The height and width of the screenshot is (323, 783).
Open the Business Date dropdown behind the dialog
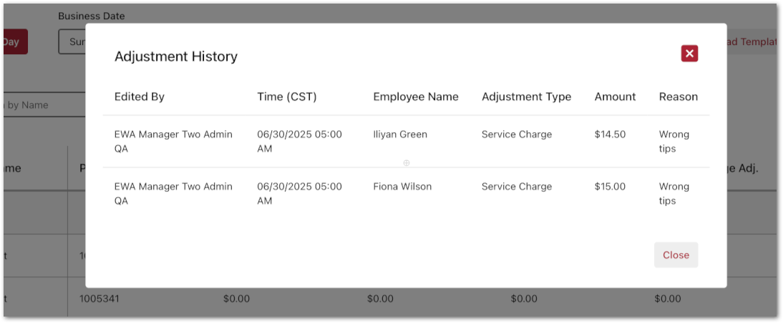point(72,41)
